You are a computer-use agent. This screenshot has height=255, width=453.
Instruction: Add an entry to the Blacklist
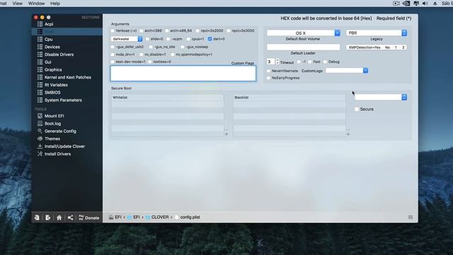point(348,134)
